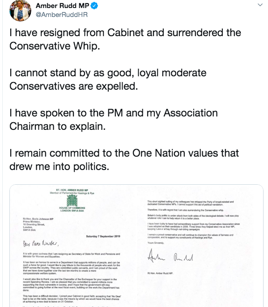The image size is (268, 307).
Task: Click the Boris Johnson addressee block
Action: click(38, 224)
